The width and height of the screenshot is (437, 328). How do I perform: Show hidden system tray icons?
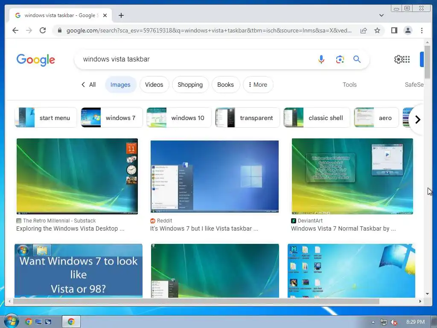[373, 322]
